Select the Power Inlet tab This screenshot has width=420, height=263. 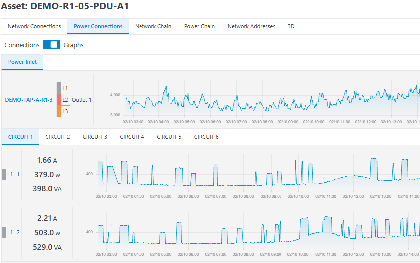pos(22,62)
